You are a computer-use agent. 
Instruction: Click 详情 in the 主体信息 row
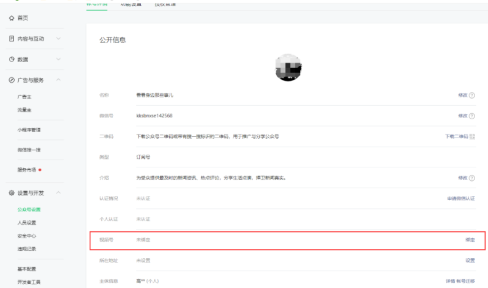pyautogui.click(x=450, y=281)
